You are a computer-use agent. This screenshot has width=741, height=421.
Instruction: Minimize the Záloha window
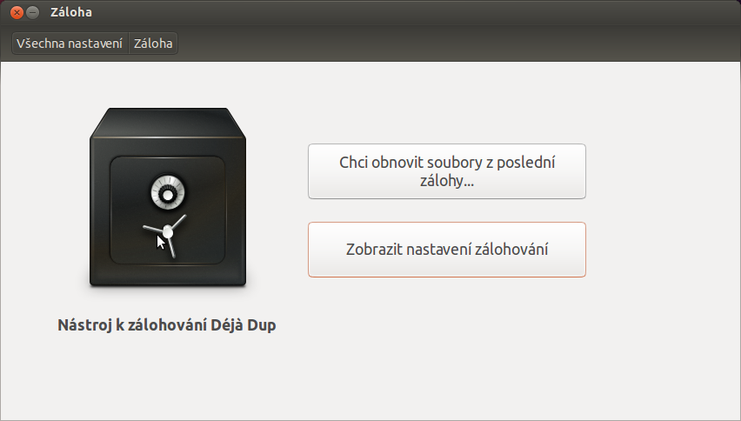point(32,12)
